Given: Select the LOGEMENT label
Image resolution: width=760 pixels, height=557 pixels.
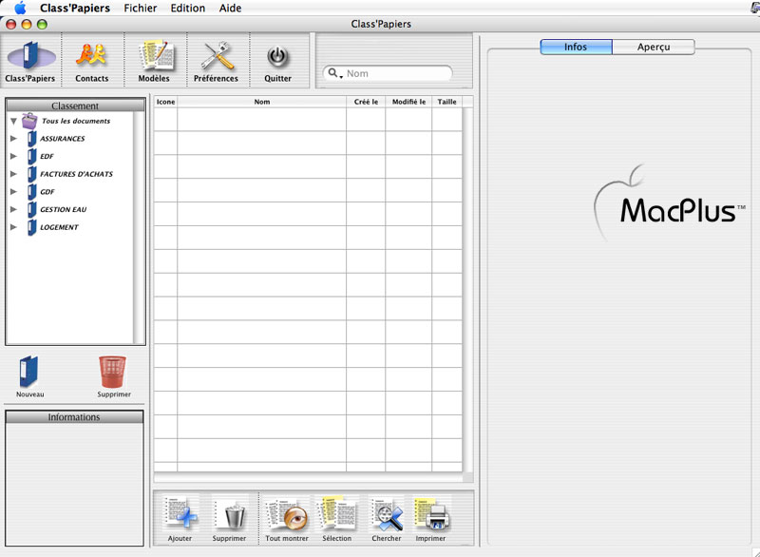Looking at the screenshot, I should (x=59, y=227).
